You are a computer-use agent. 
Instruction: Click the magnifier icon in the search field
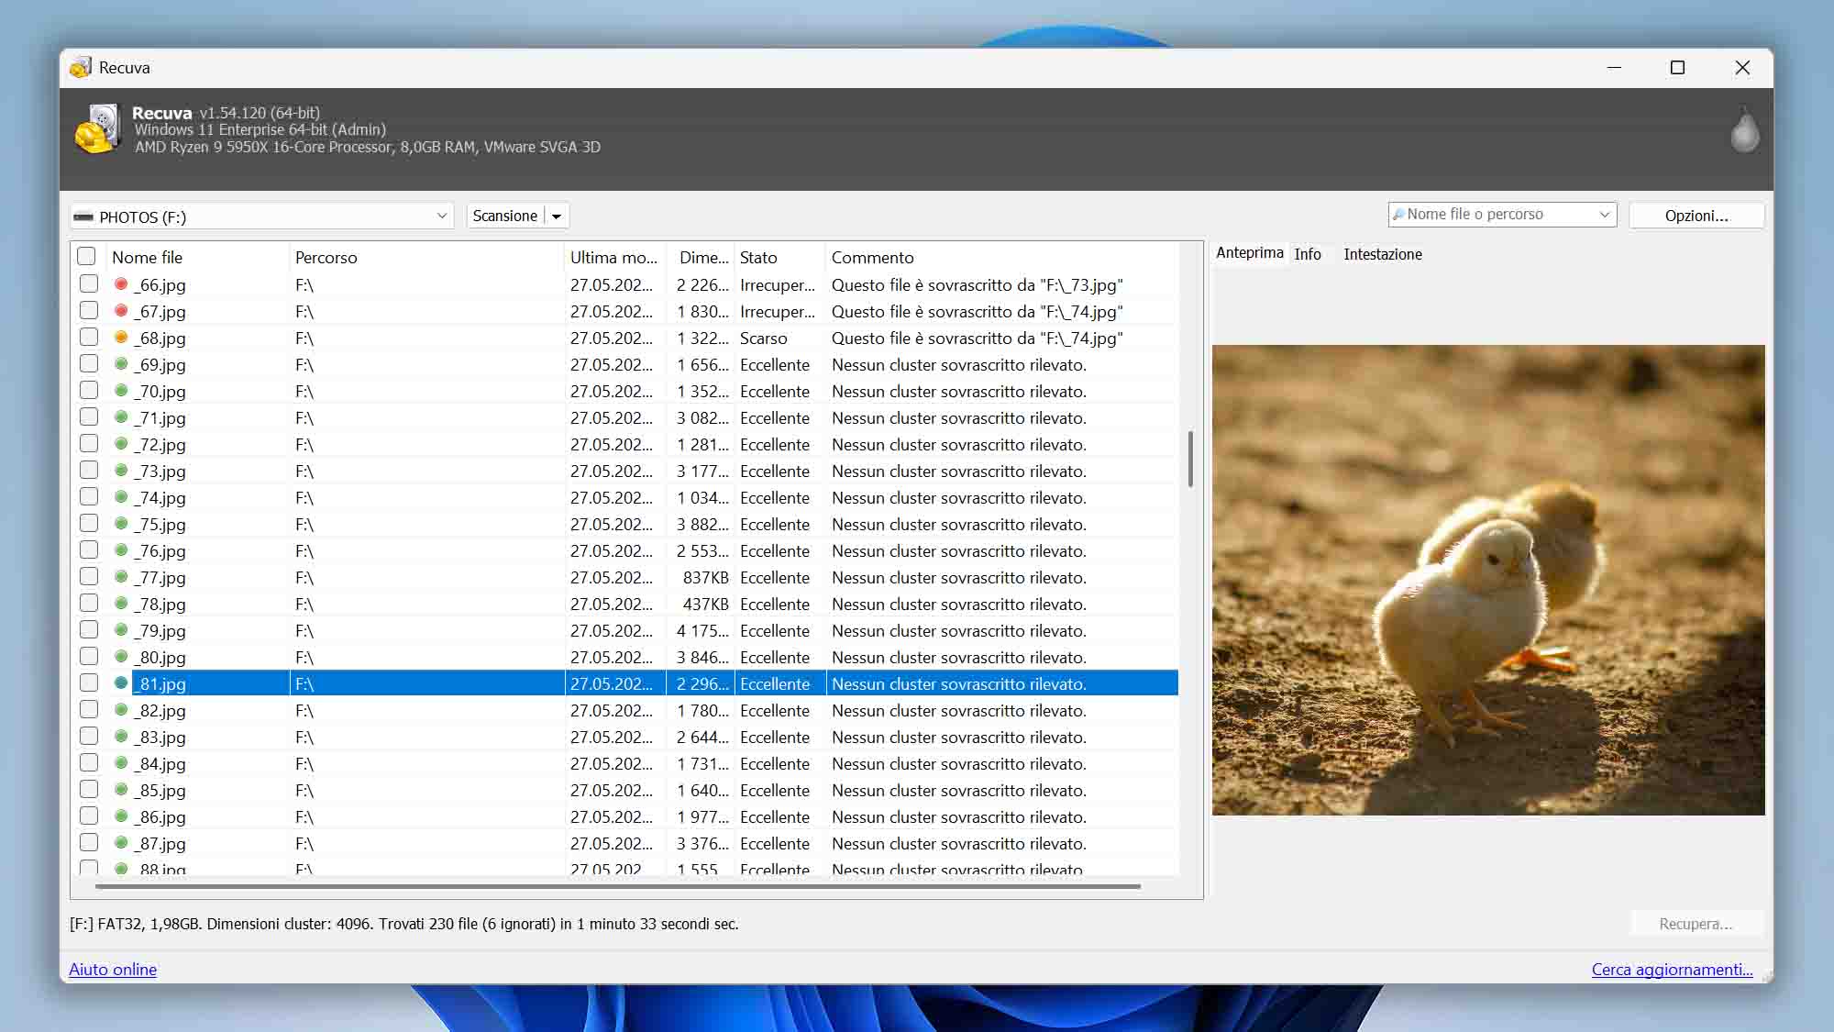[1400, 214]
